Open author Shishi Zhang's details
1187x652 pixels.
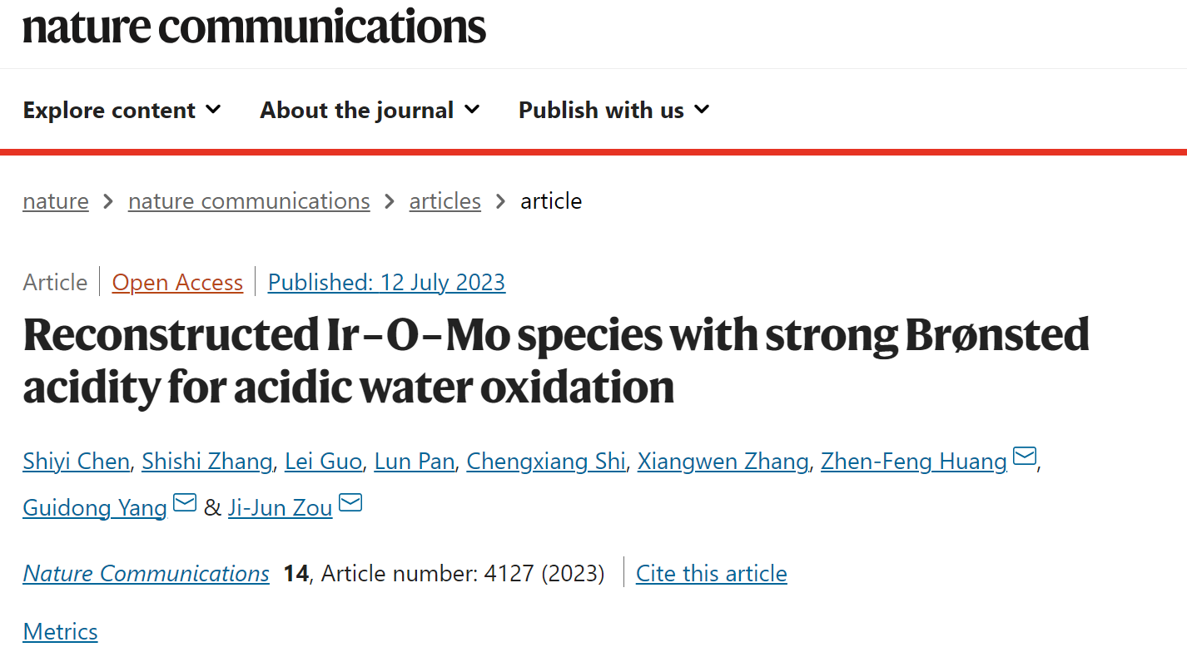207,462
